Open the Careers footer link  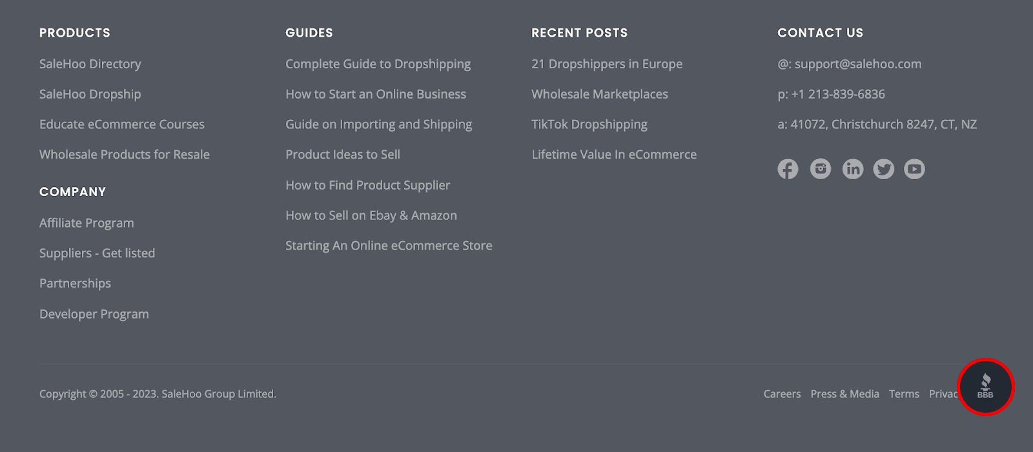point(782,394)
